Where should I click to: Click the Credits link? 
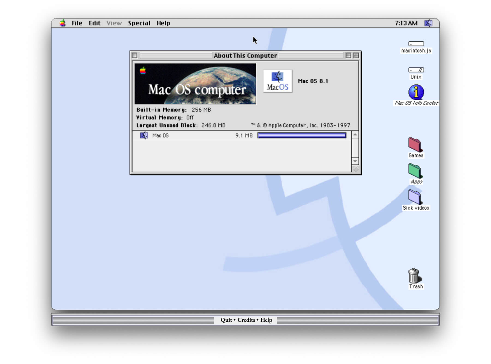(x=246, y=320)
